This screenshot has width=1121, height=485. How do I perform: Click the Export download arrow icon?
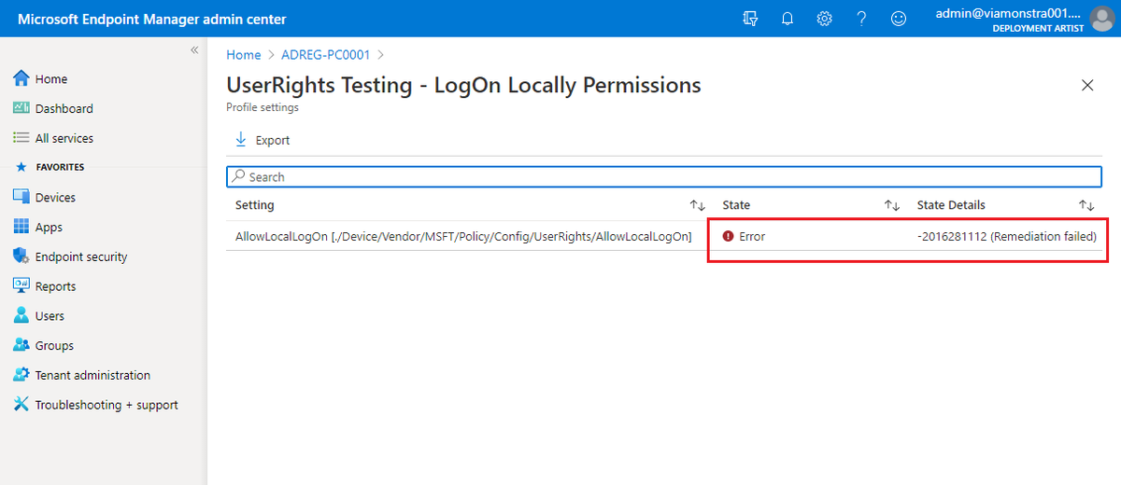pos(240,140)
